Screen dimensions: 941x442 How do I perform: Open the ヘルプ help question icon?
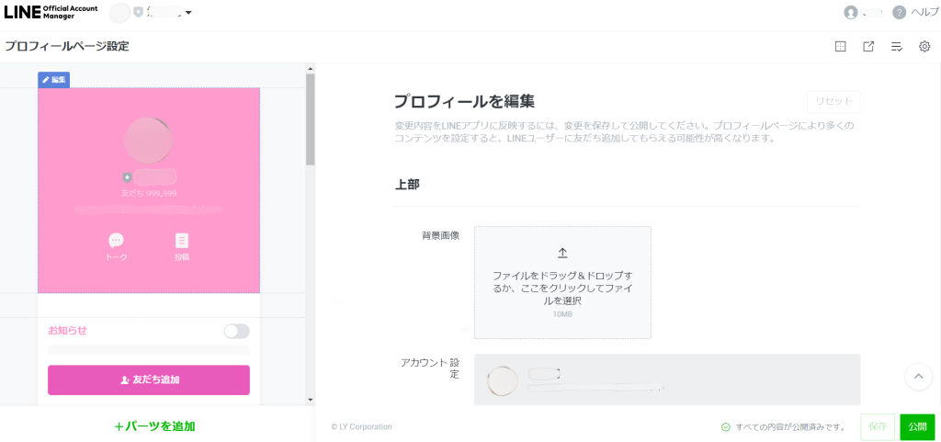pyautogui.click(x=899, y=13)
